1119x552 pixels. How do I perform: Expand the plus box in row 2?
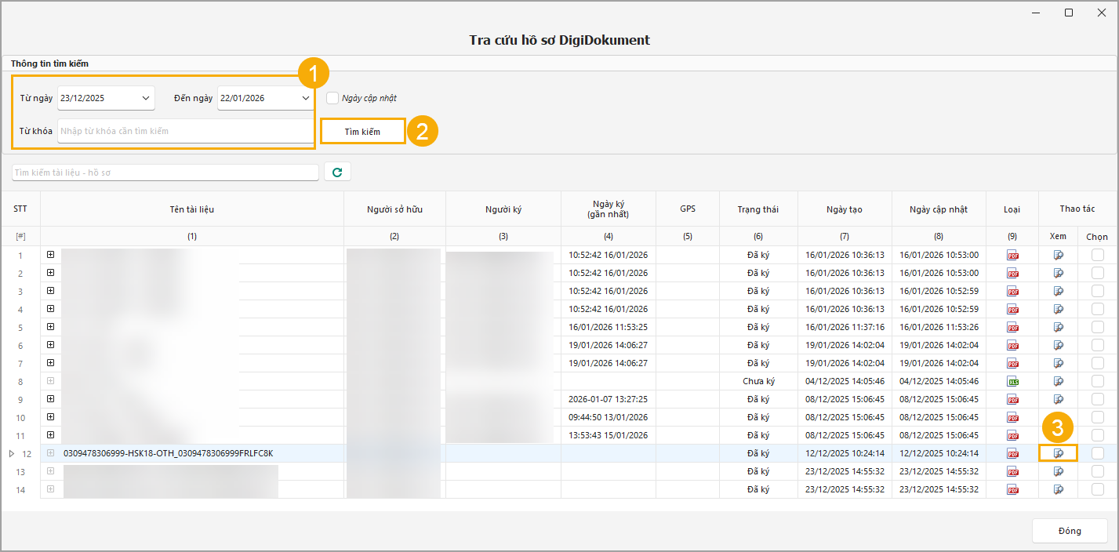click(x=50, y=273)
